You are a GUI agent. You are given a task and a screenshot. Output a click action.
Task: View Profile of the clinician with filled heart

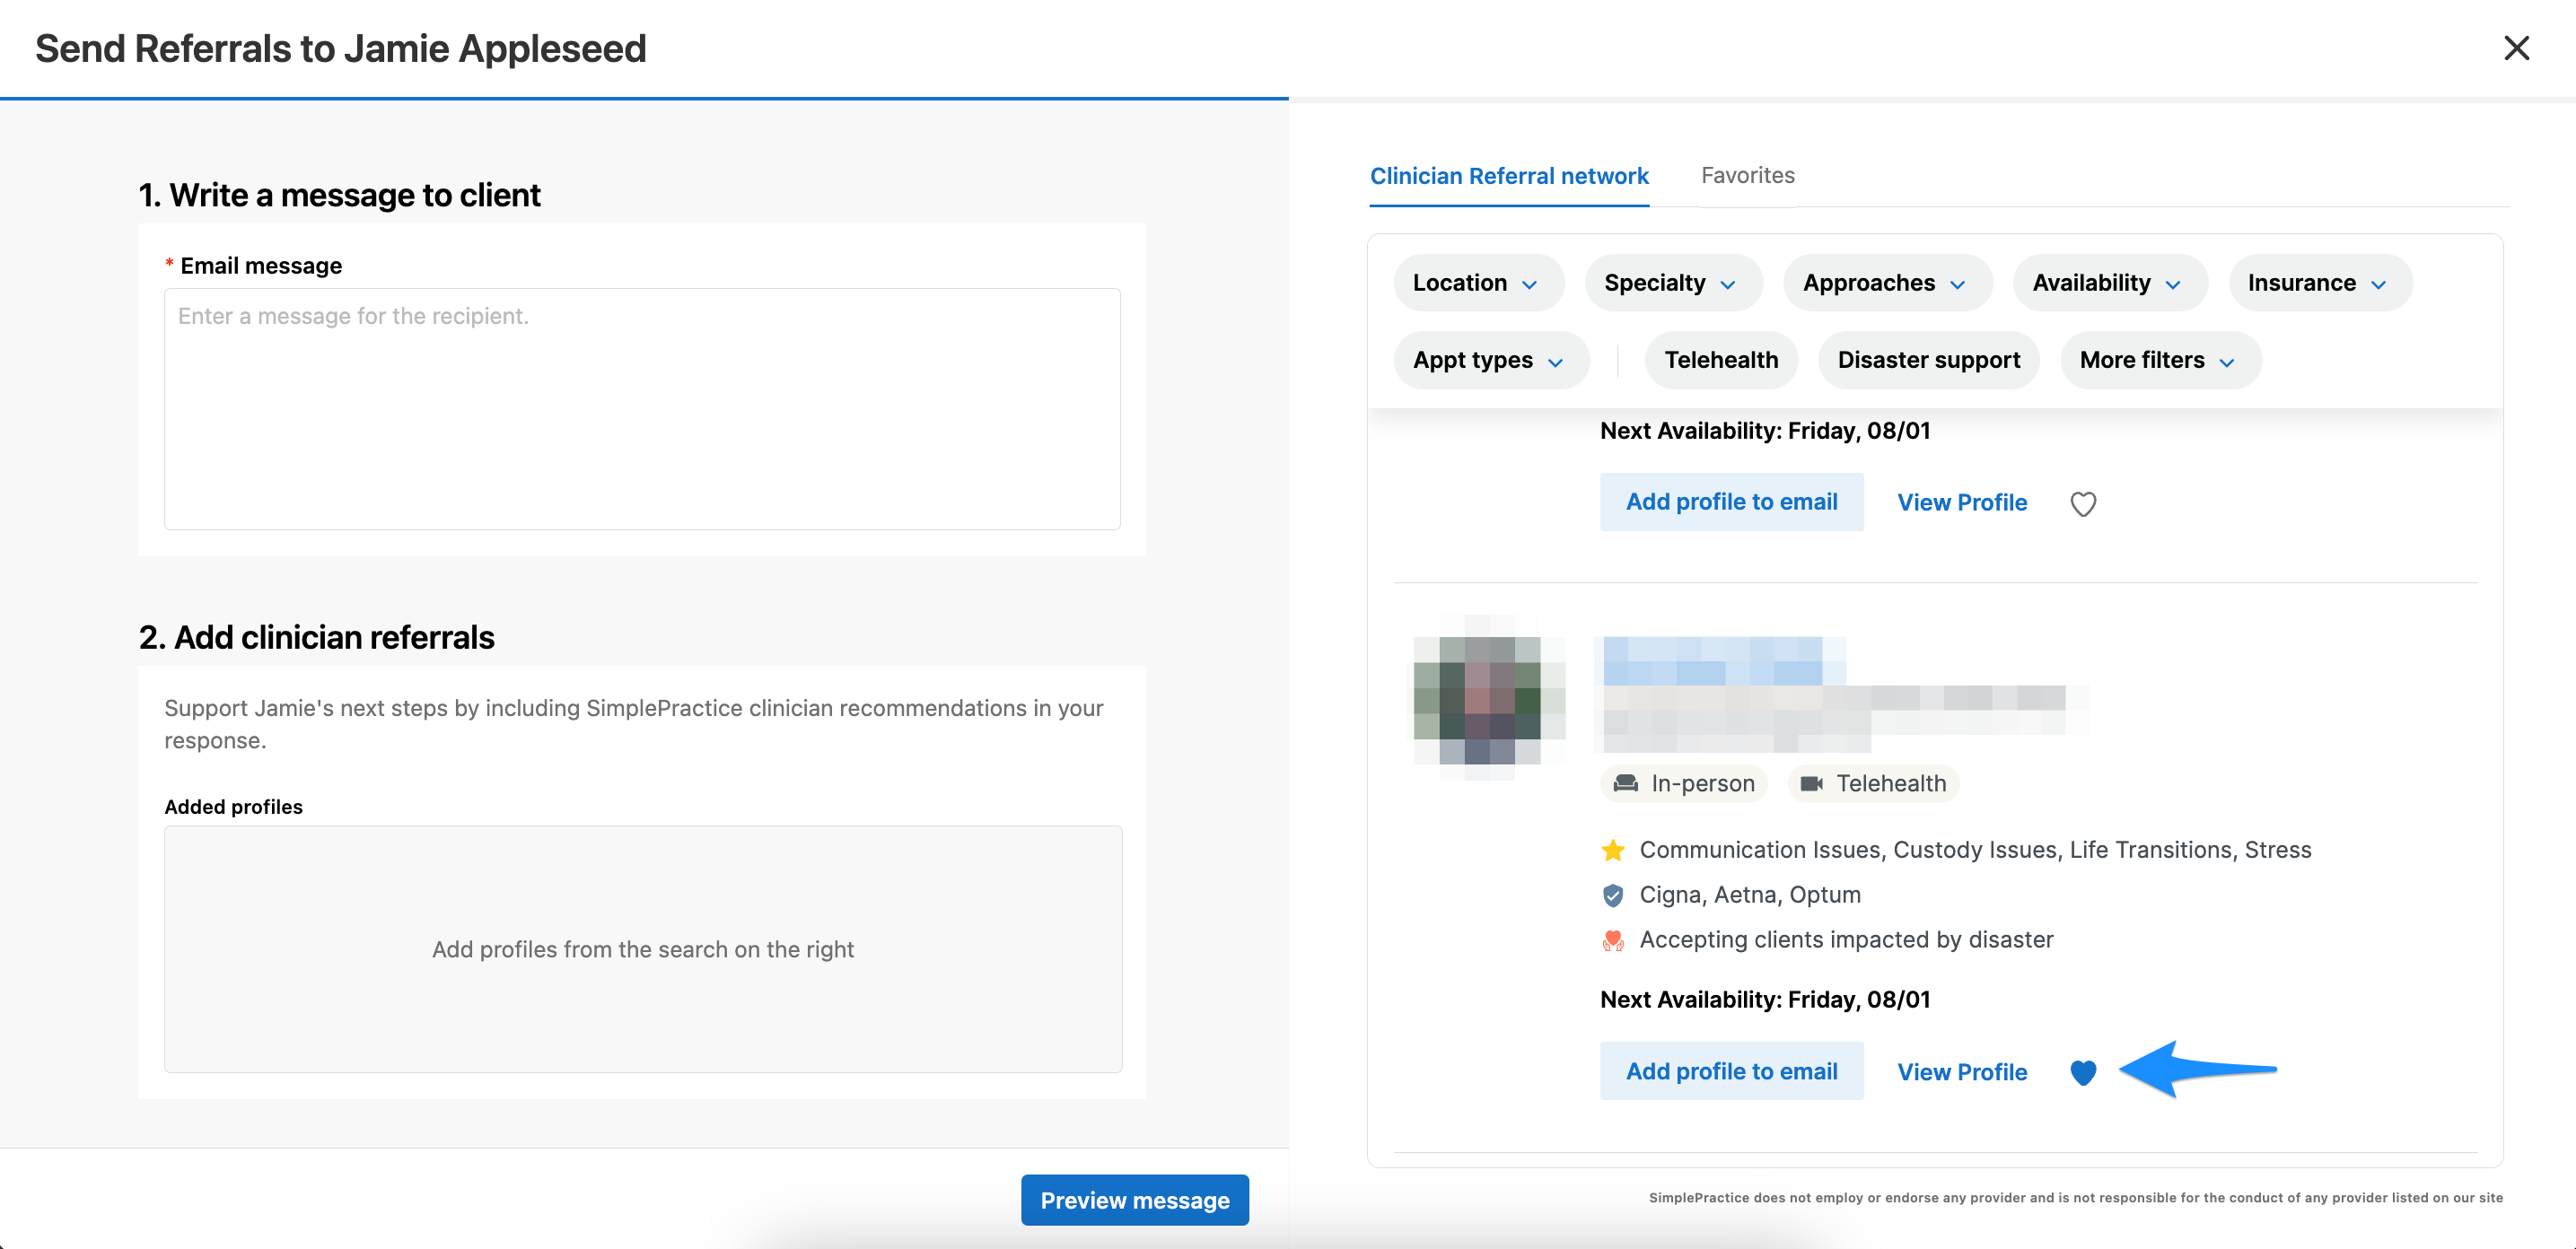(1962, 1071)
